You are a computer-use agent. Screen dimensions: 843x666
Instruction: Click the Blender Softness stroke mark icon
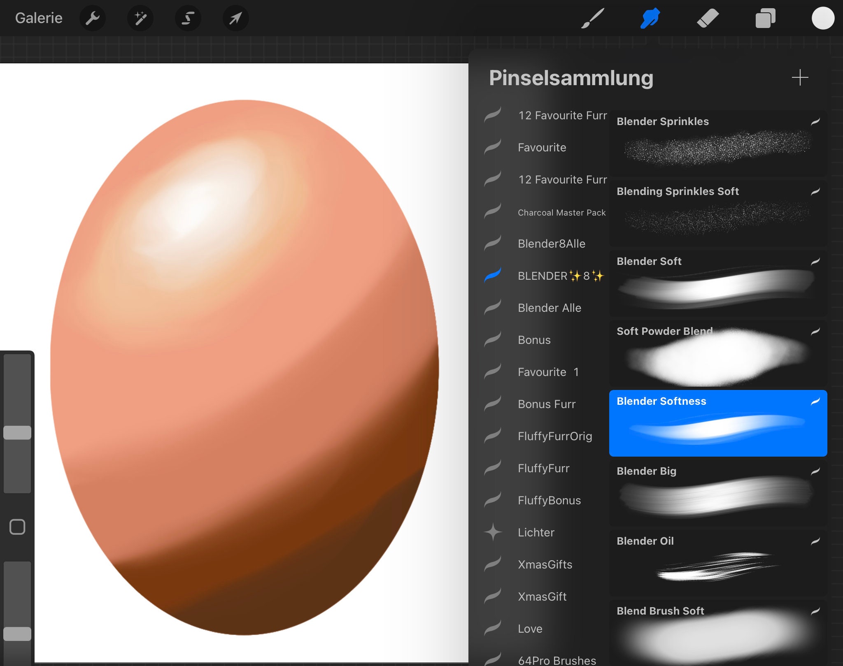pos(815,401)
